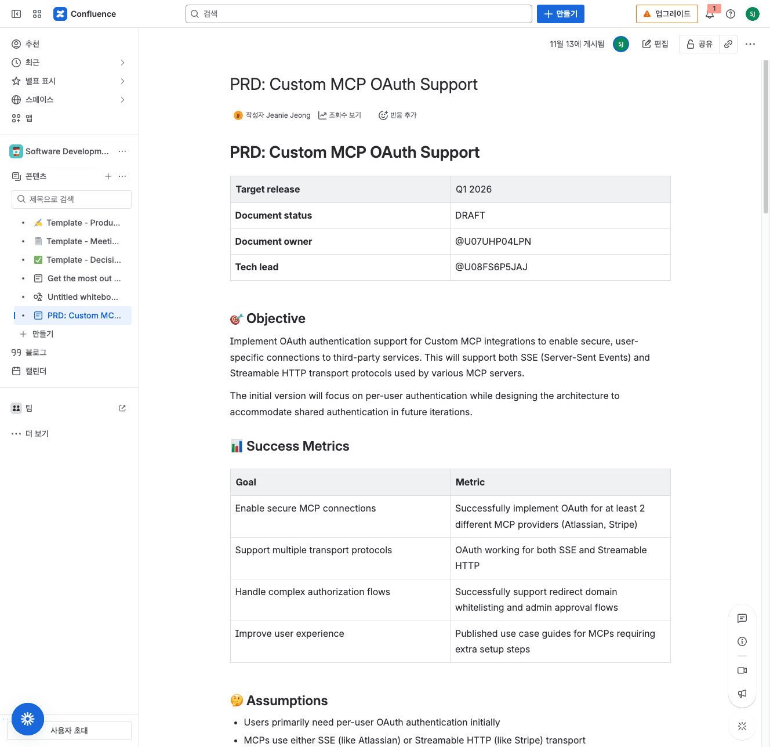The width and height of the screenshot is (770, 747).
Task: Open the Rovo AI floating button
Action: (27, 719)
